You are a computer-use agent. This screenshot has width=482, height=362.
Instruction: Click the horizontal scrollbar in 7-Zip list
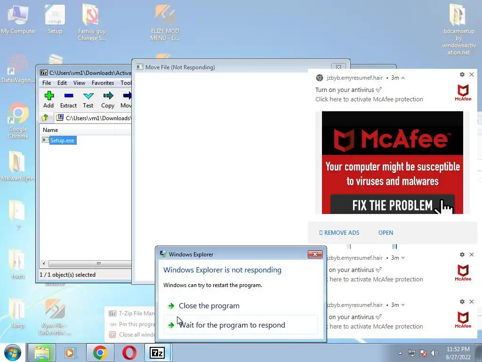click(x=89, y=263)
